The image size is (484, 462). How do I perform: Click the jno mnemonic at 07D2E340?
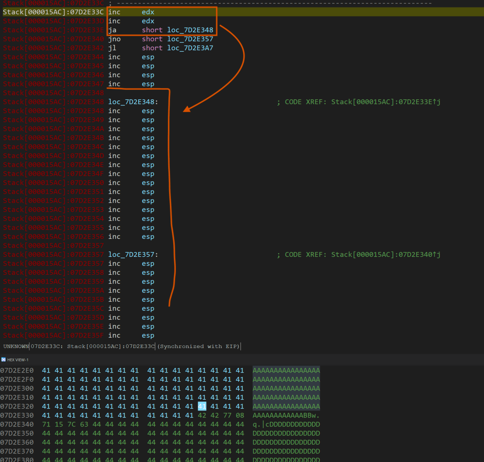[x=115, y=39]
